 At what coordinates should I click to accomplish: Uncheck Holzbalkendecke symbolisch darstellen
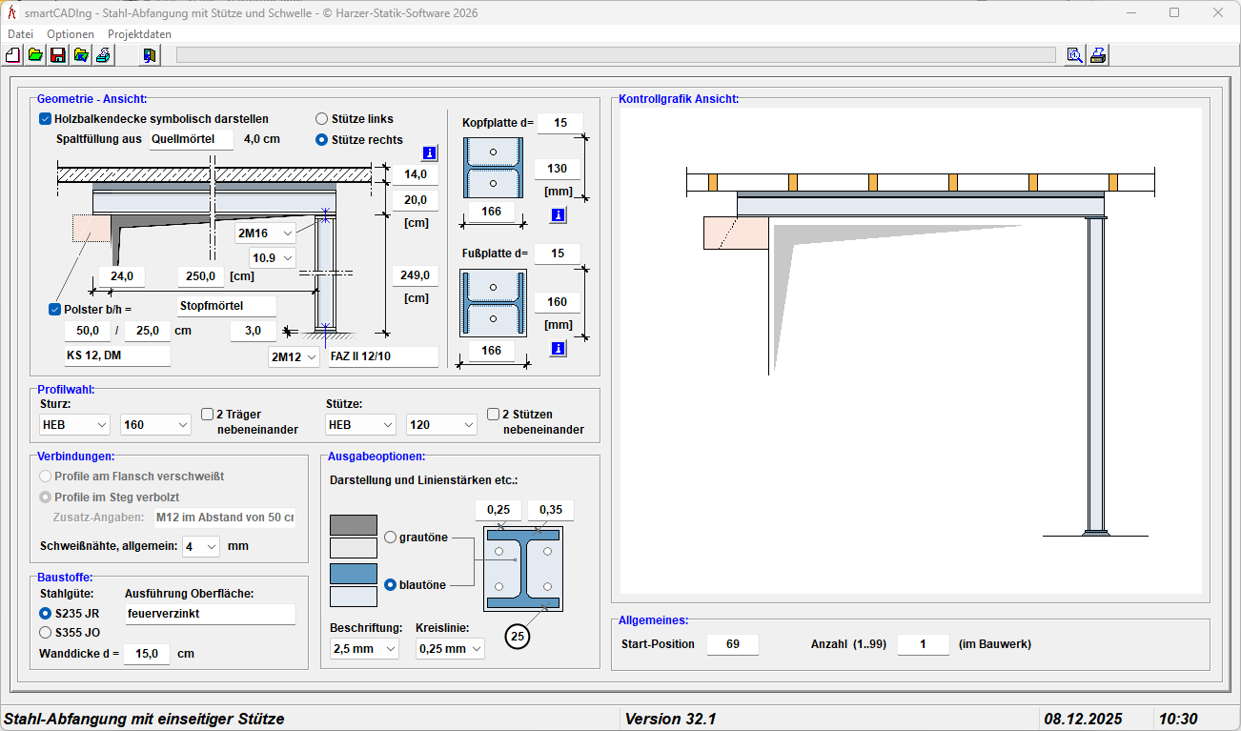coord(45,119)
